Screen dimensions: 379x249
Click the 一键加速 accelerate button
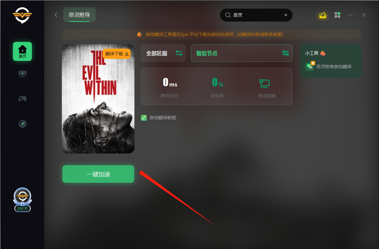[x=98, y=174]
